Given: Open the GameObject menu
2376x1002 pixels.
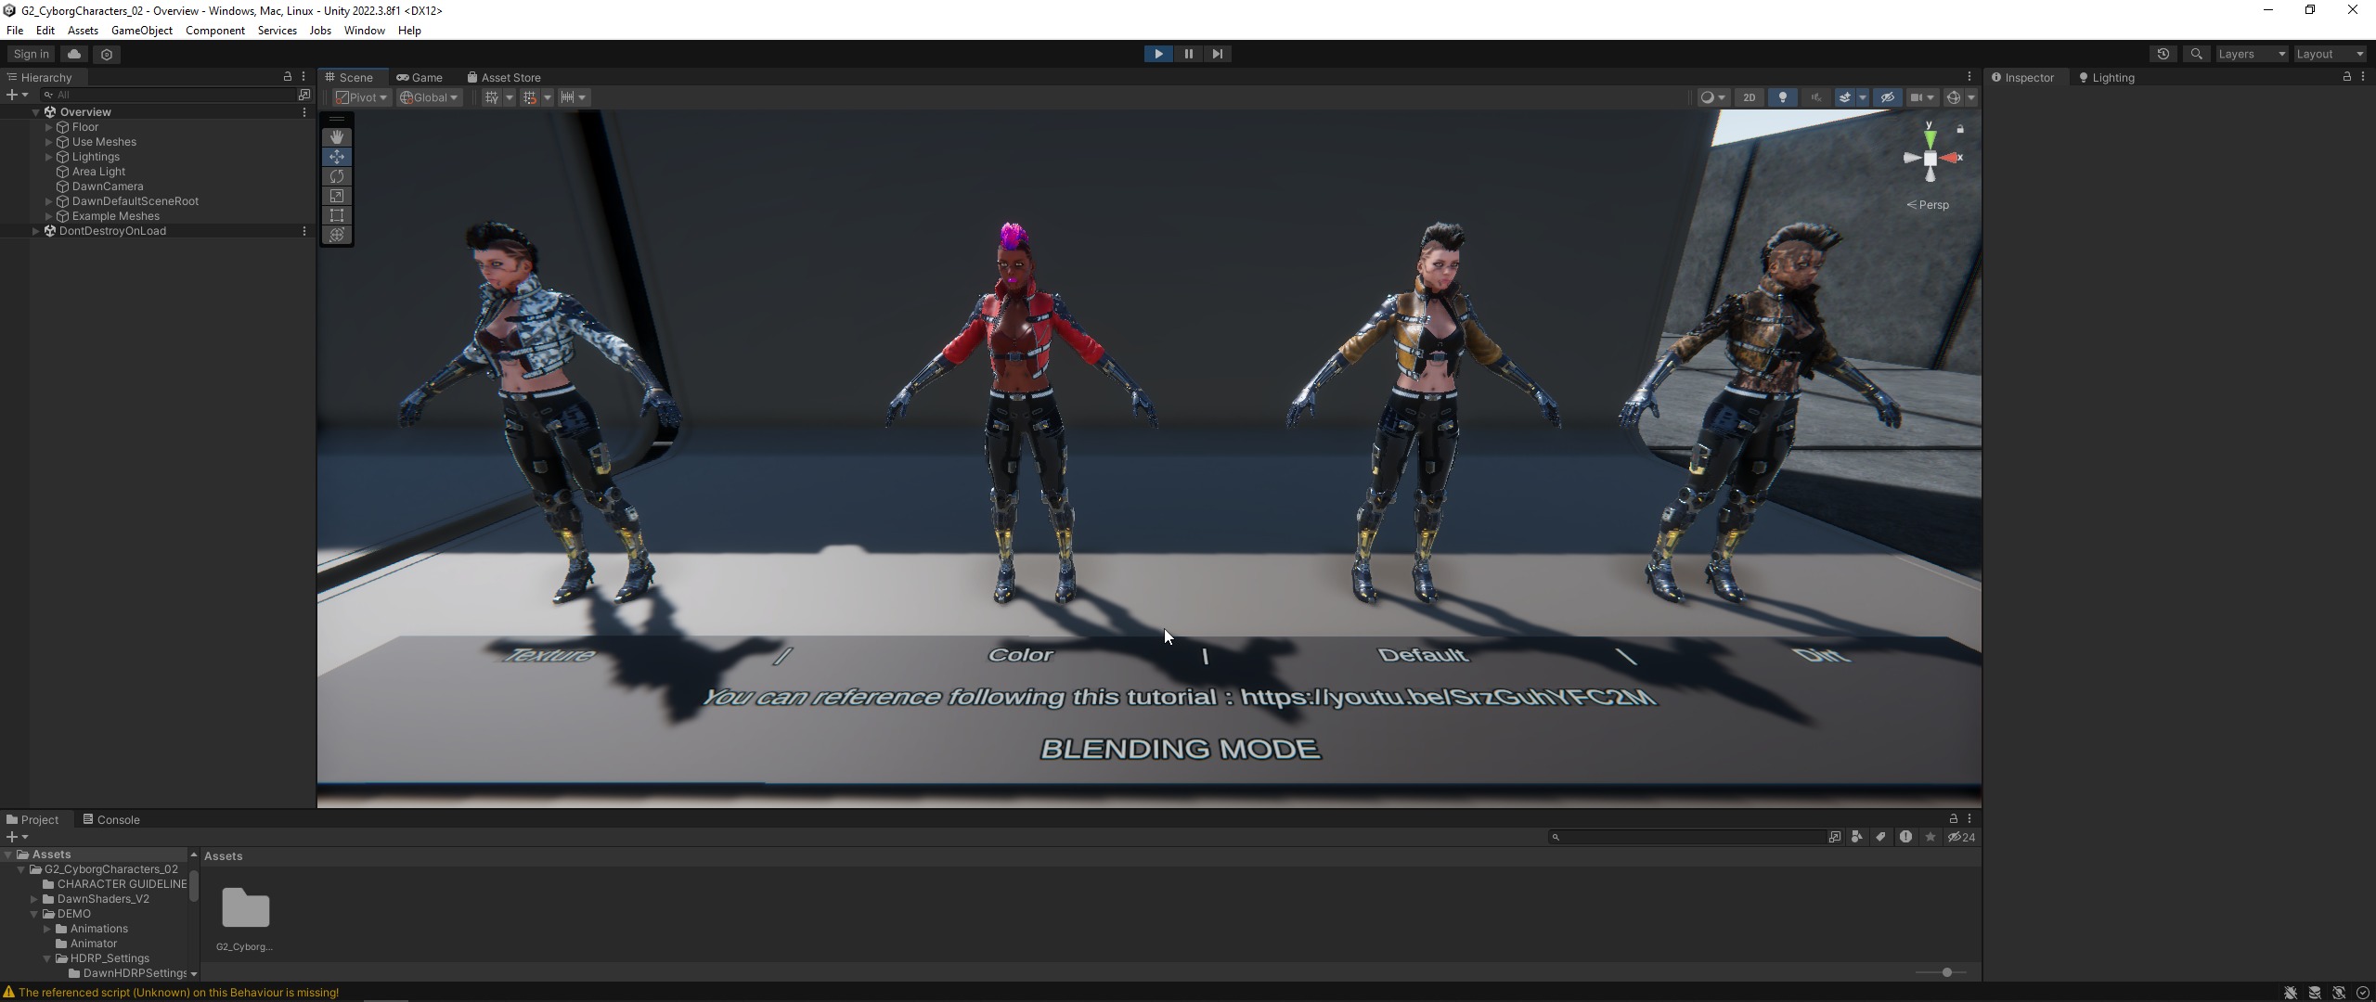Looking at the screenshot, I should [142, 31].
